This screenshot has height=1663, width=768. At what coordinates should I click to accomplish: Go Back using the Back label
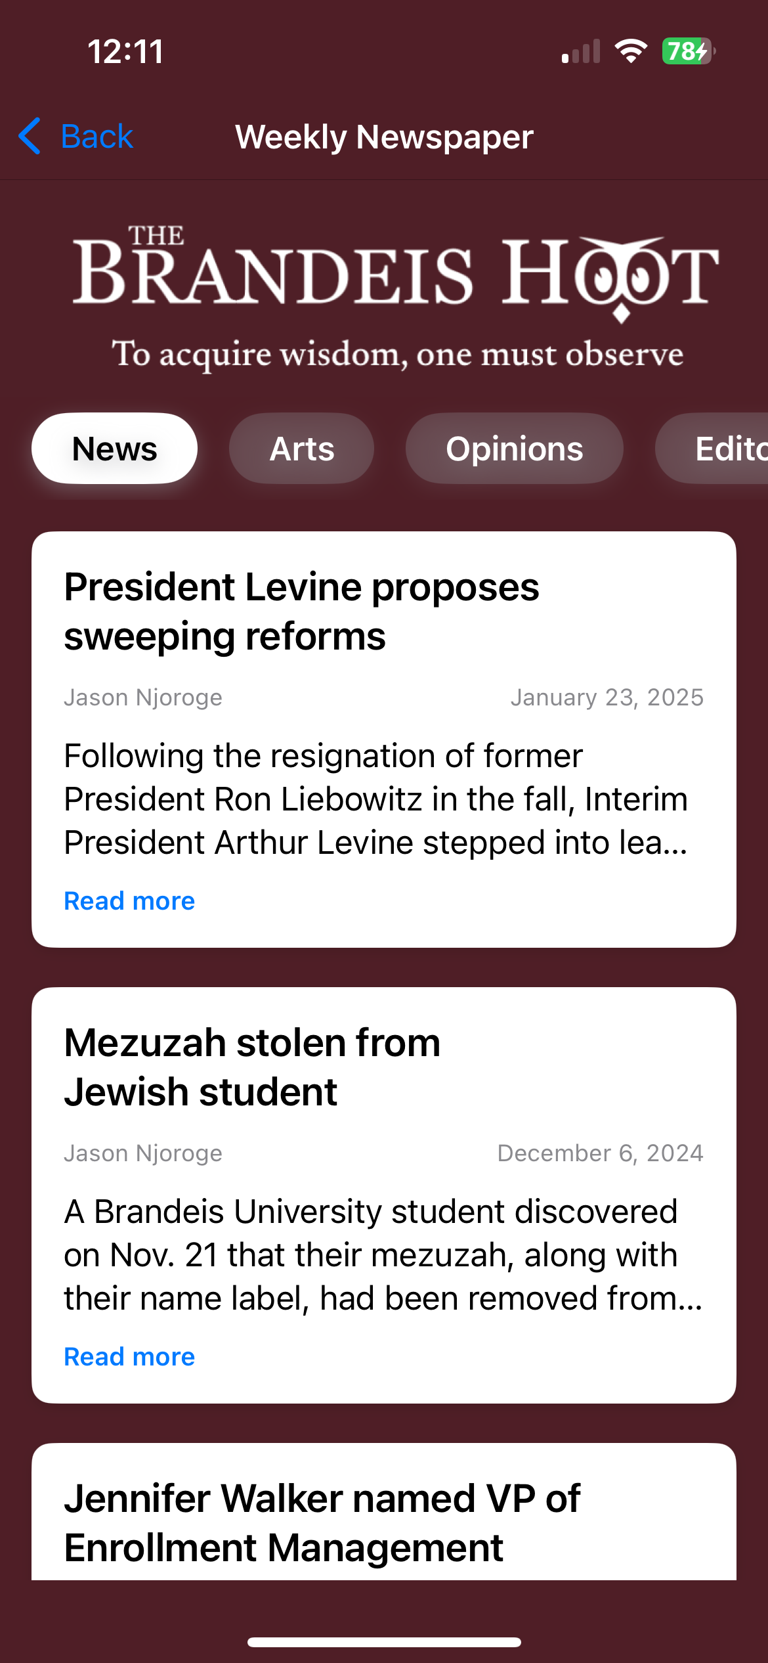pyautogui.click(x=97, y=137)
